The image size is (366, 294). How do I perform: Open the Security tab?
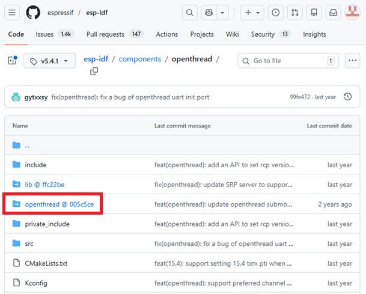[270, 34]
